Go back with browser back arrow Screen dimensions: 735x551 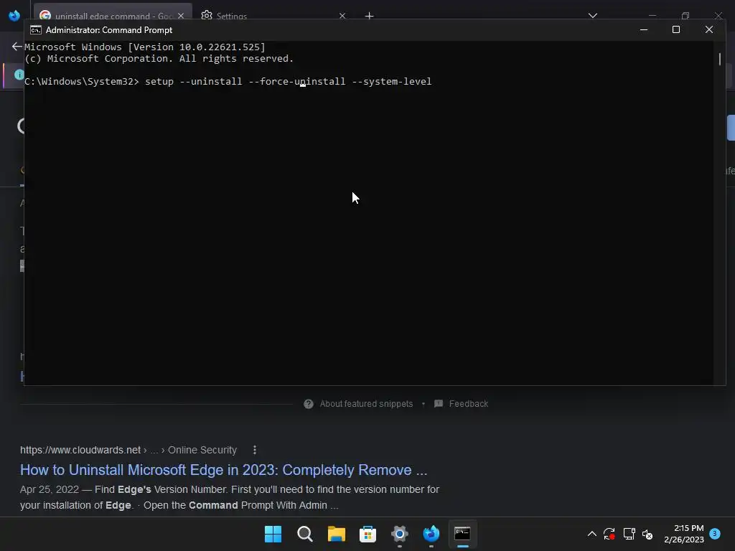[x=17, y=47]
